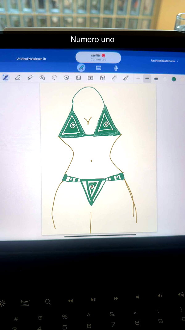Choose the thinnest stroke width
Screen dimensions: 185x330
[x=138, y=79]
